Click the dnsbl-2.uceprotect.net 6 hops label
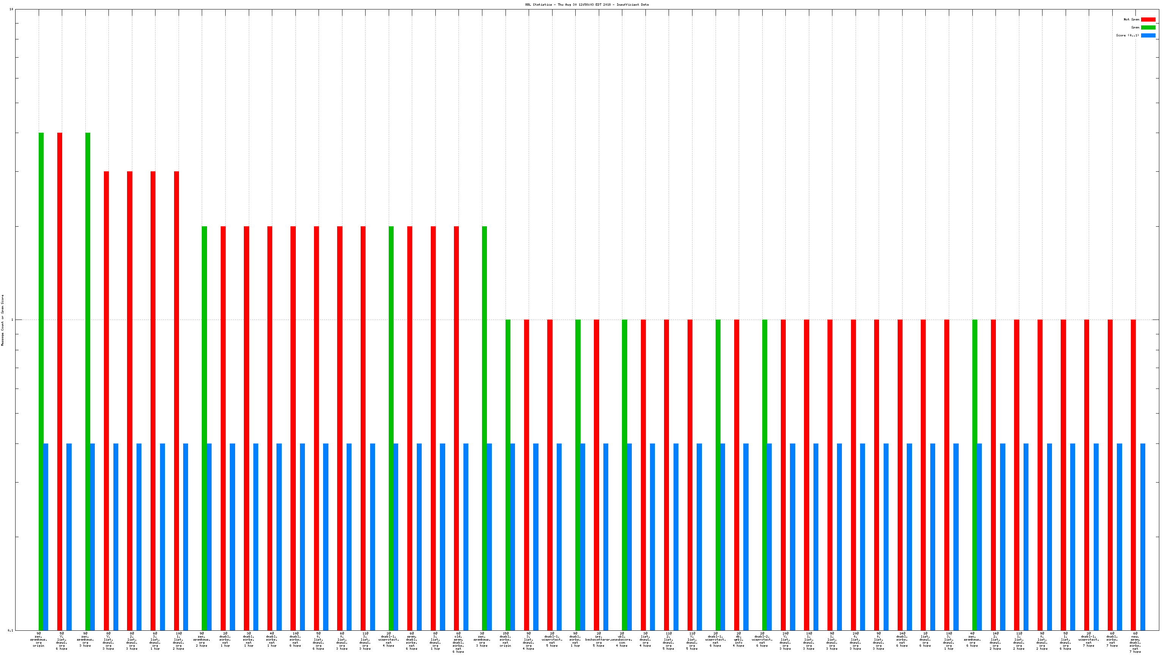 coord(762,639)
